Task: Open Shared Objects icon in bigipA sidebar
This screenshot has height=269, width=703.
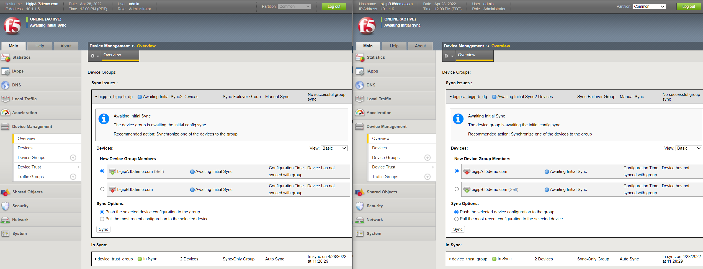Action: pos(5,192)
